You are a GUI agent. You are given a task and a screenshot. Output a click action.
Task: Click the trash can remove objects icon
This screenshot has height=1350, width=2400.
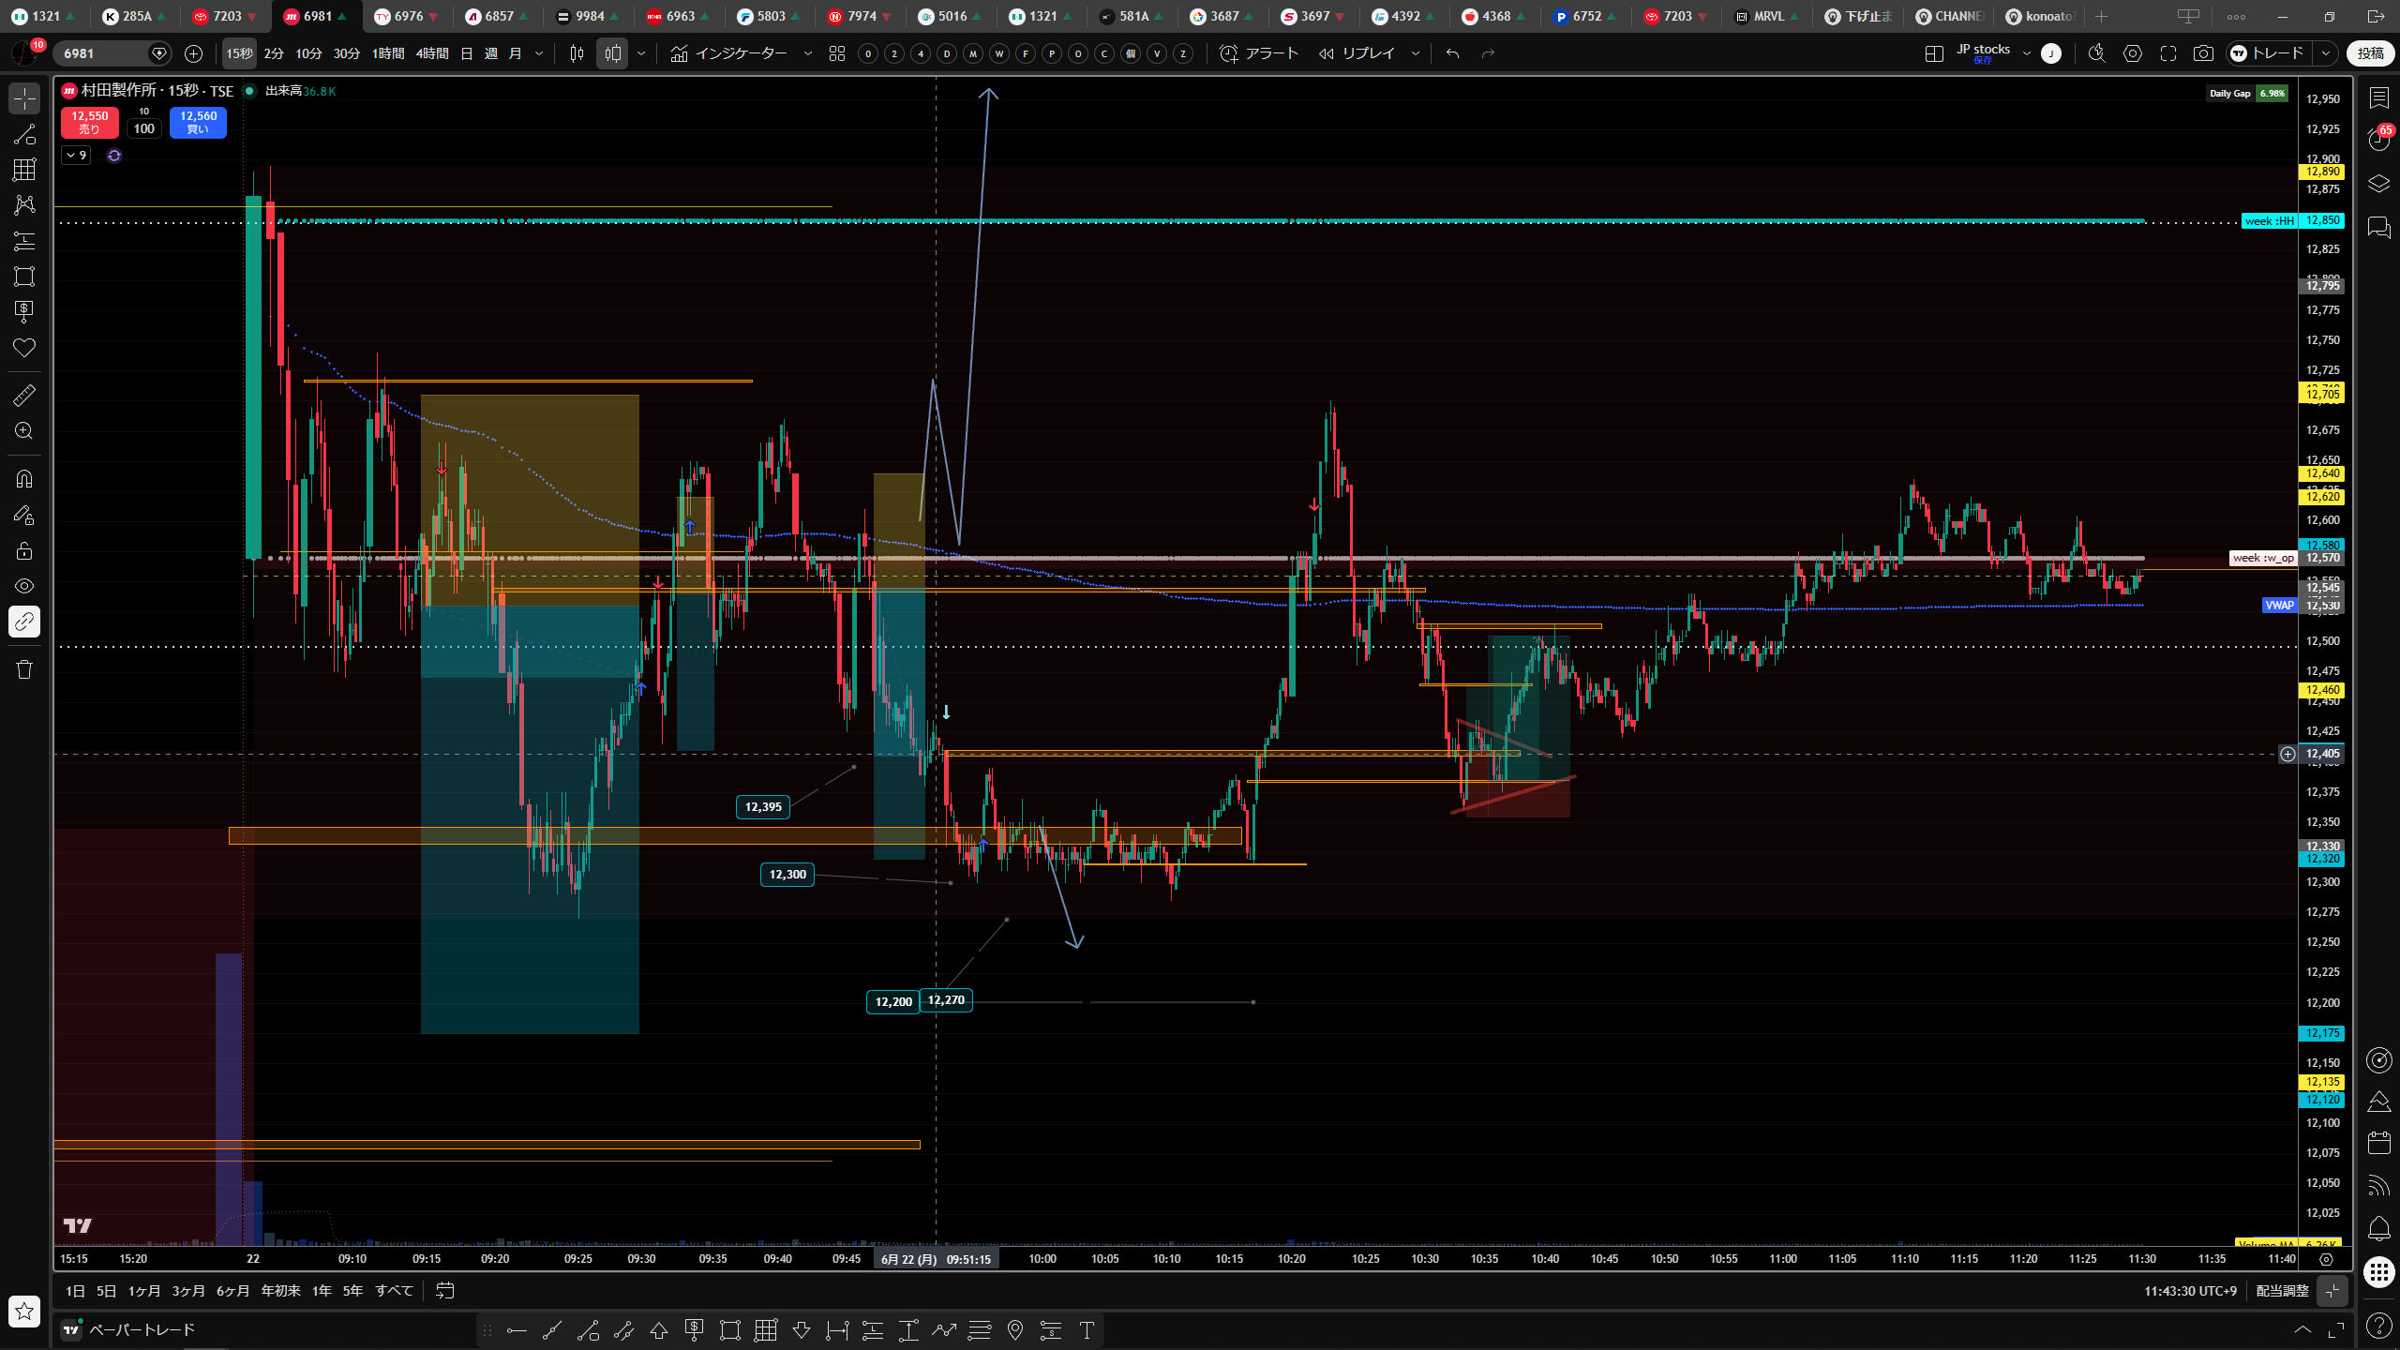(x=24, y=669)
